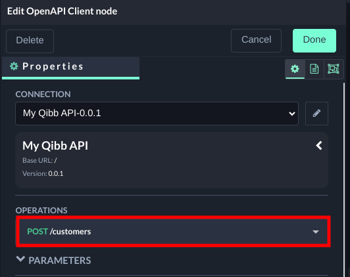The height and width of the screenshot is (277, 350).
Task: Open the node description document icon
Action: [314, 69]
